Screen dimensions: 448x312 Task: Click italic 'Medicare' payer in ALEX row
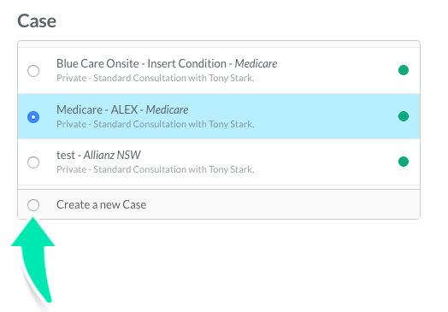(167, 109)
